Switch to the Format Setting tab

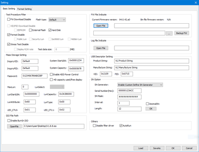pyautogui.click(x=24, y=9)
